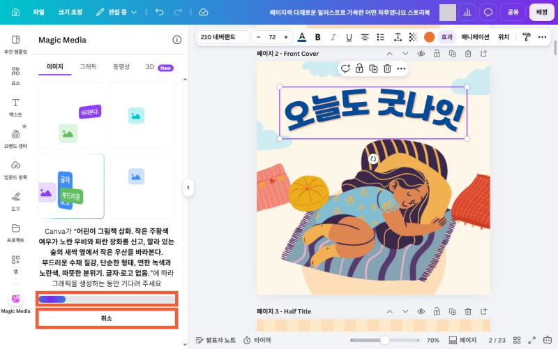Toggle bulleted list
The image size is (558, 349).
380,37
